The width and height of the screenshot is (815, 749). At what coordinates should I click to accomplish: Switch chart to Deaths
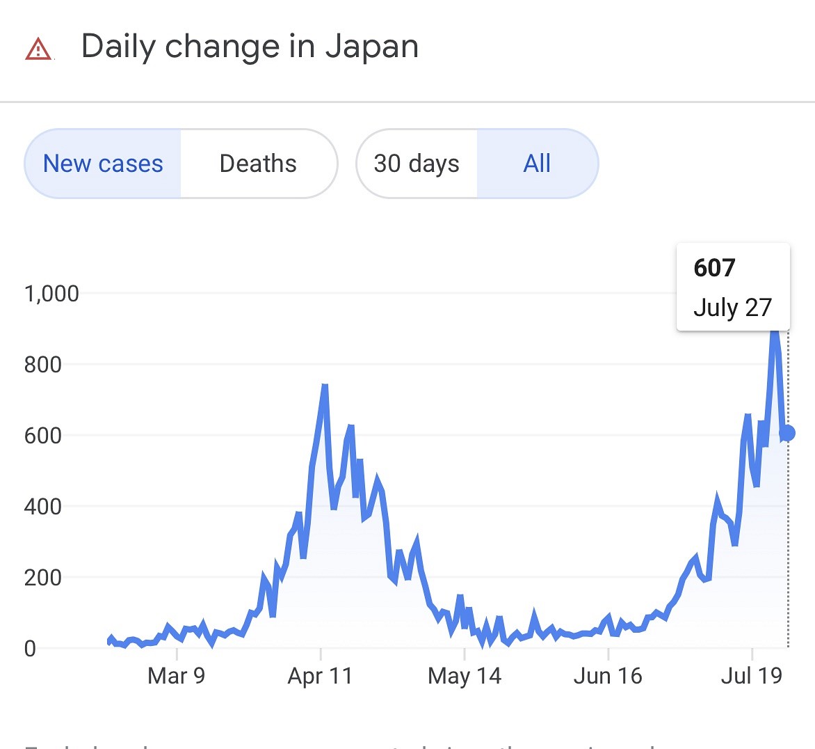pyautogui.click(x=258, y=164)
